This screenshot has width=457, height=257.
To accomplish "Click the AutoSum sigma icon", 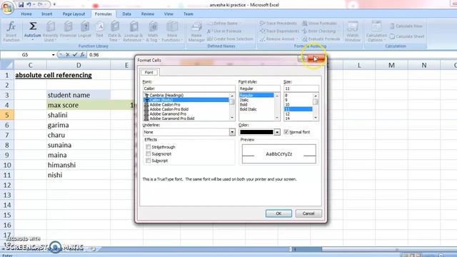I will click(x=33, y=26).
